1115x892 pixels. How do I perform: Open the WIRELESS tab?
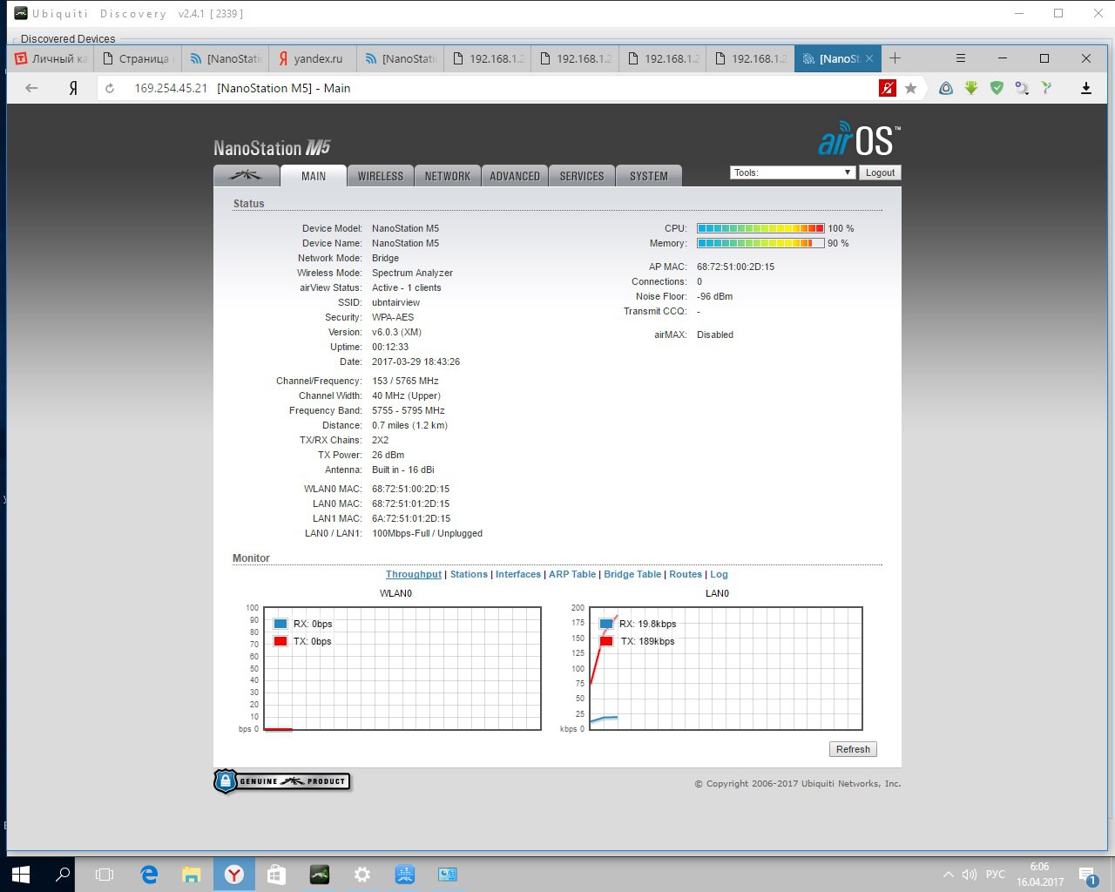381,175
